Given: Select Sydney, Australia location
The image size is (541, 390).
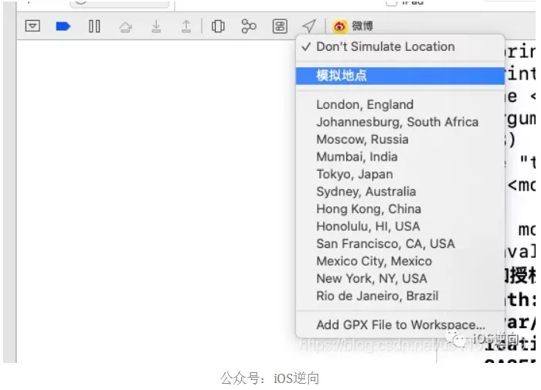Looking at the screenshot, I should coord(400,192).
